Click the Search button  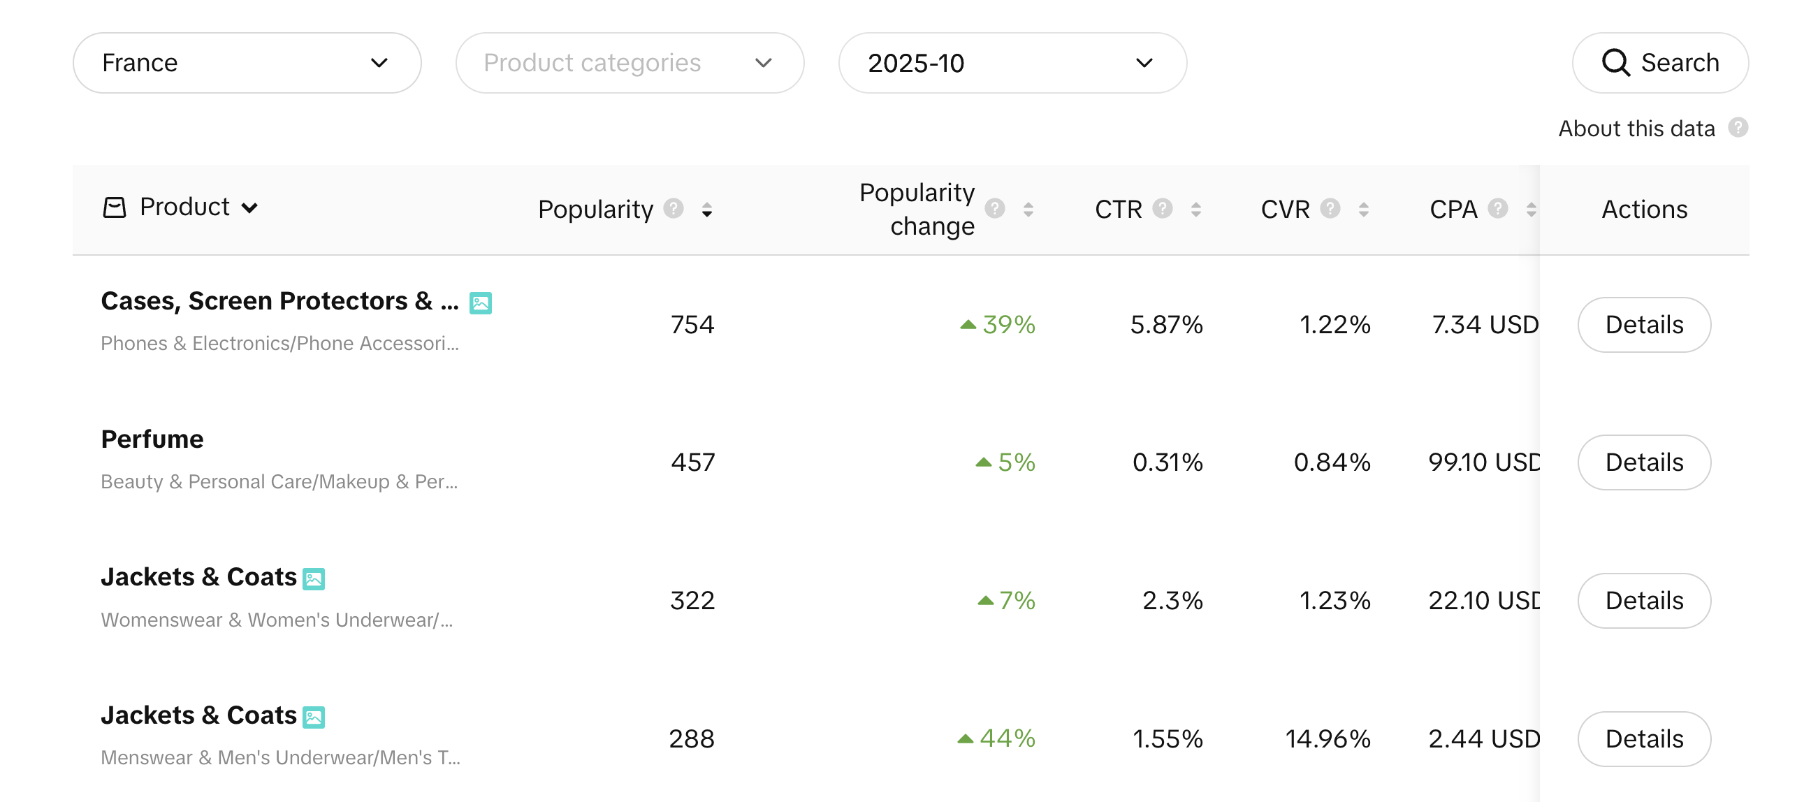[x=1660, y=63]
